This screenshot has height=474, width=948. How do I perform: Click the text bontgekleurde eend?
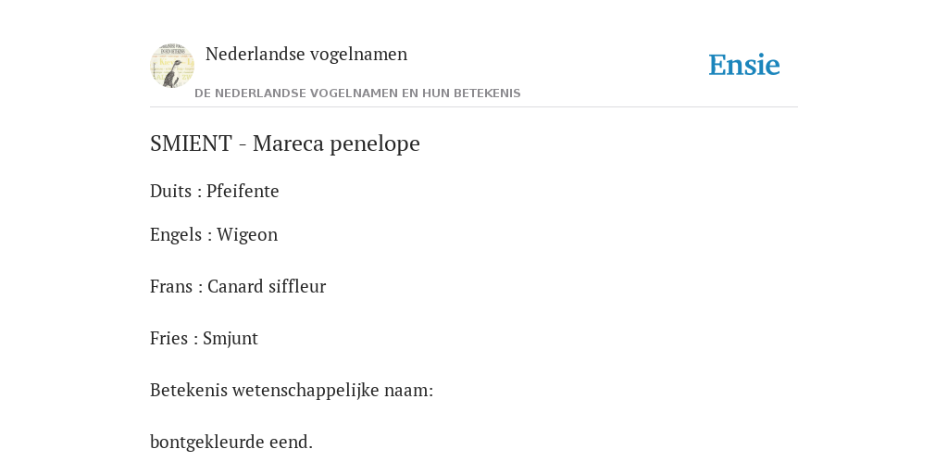(x=231, y=442)
